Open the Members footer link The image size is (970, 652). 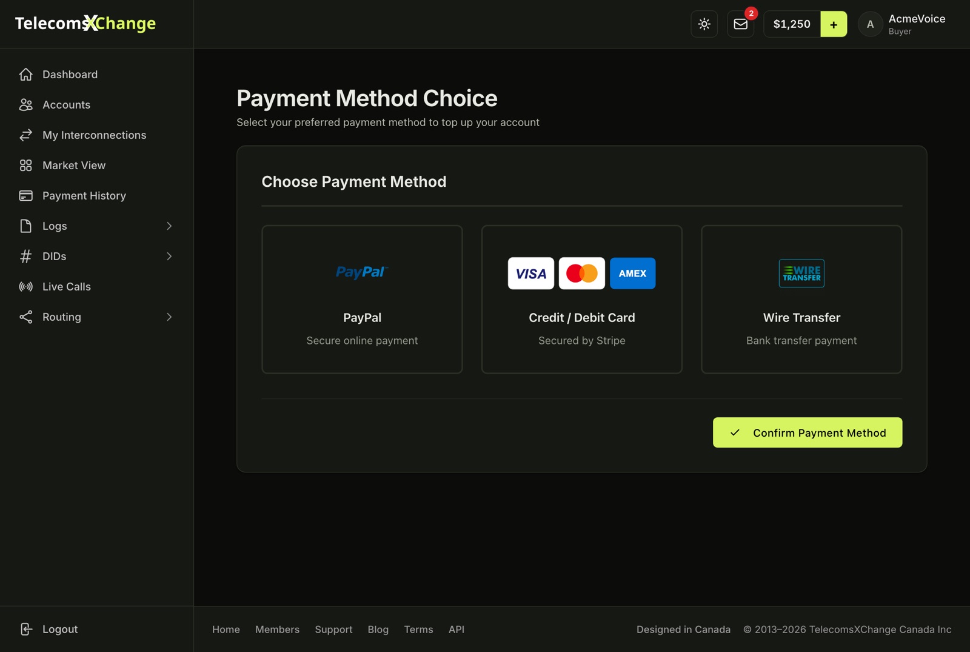click(277, 630)
